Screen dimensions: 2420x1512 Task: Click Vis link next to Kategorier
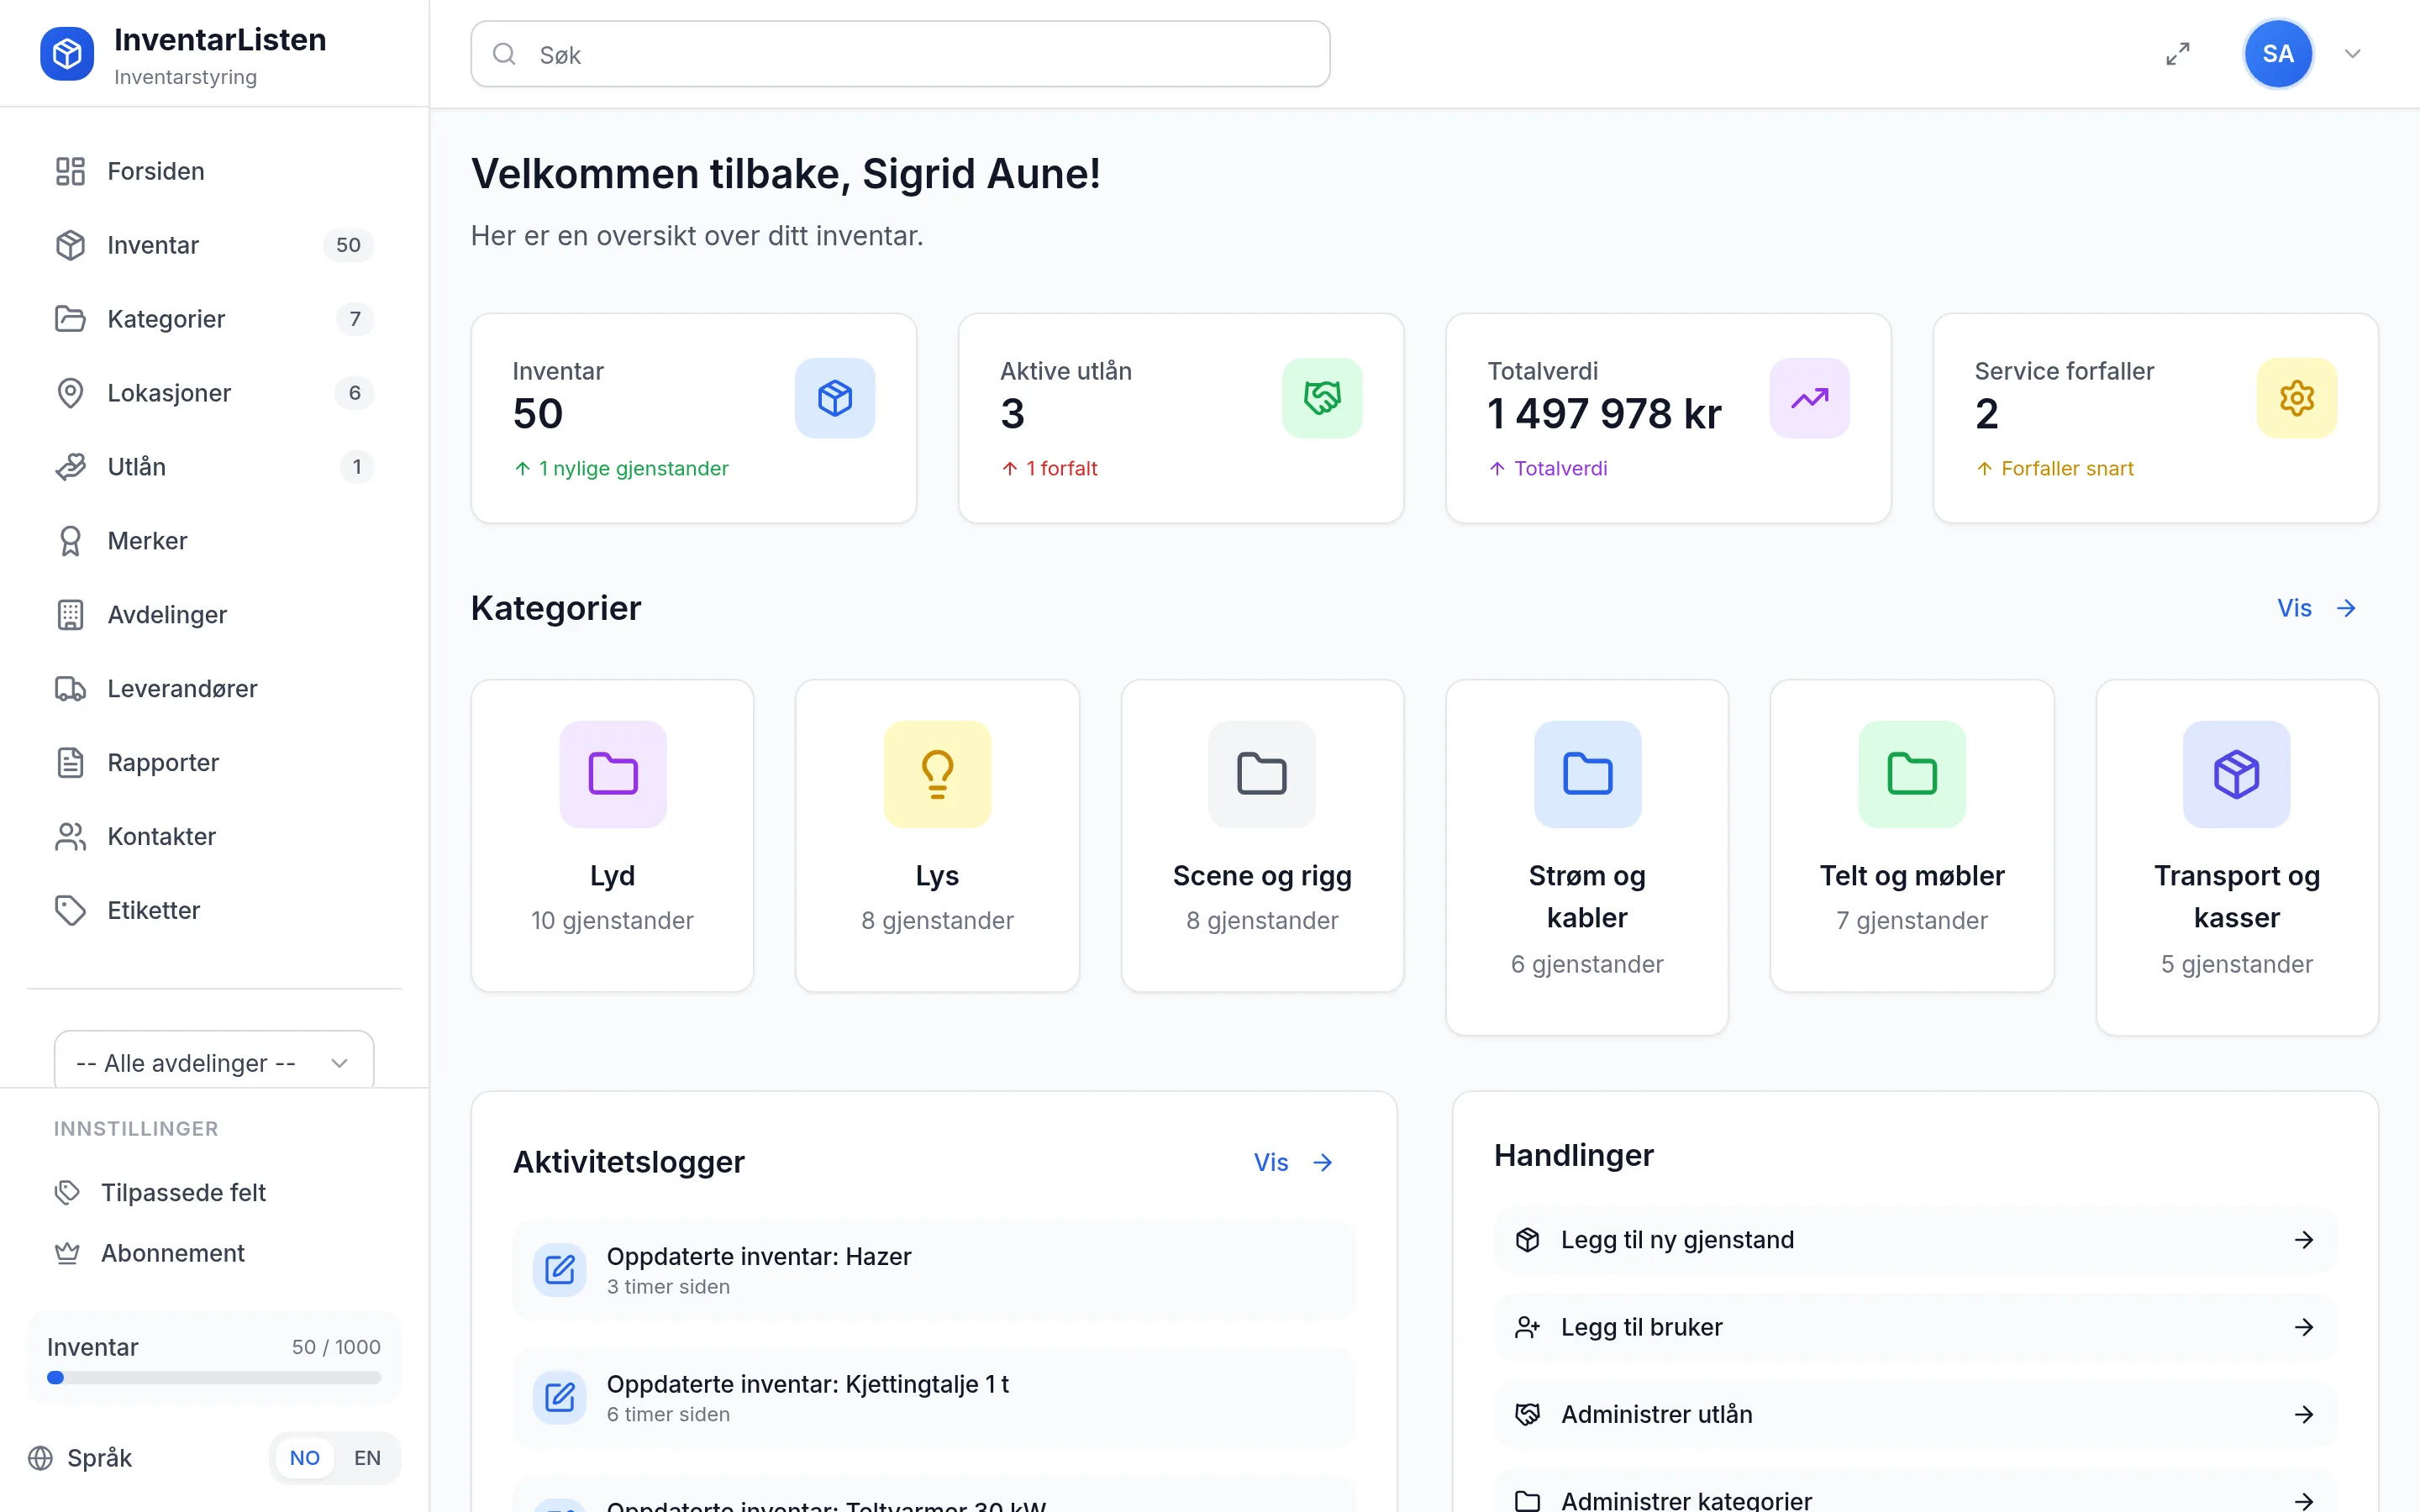(x=2316, y=608)
